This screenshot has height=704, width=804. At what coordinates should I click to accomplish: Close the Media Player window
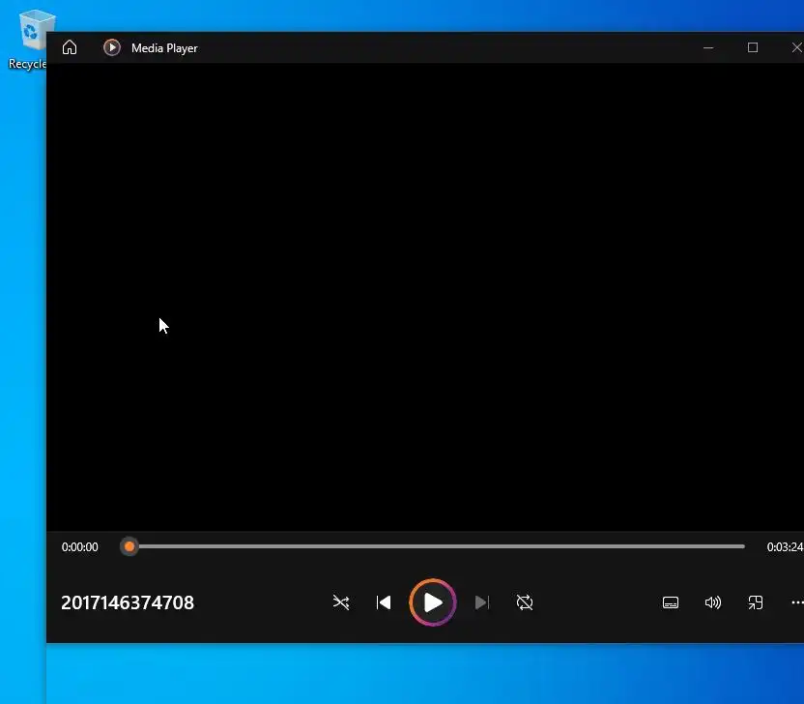coord(796,47)
